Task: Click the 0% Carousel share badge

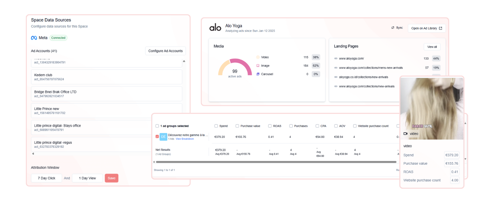Action: (316, 74)
